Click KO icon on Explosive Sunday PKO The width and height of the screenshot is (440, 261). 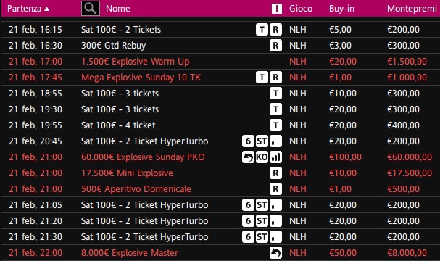(262, 157)
